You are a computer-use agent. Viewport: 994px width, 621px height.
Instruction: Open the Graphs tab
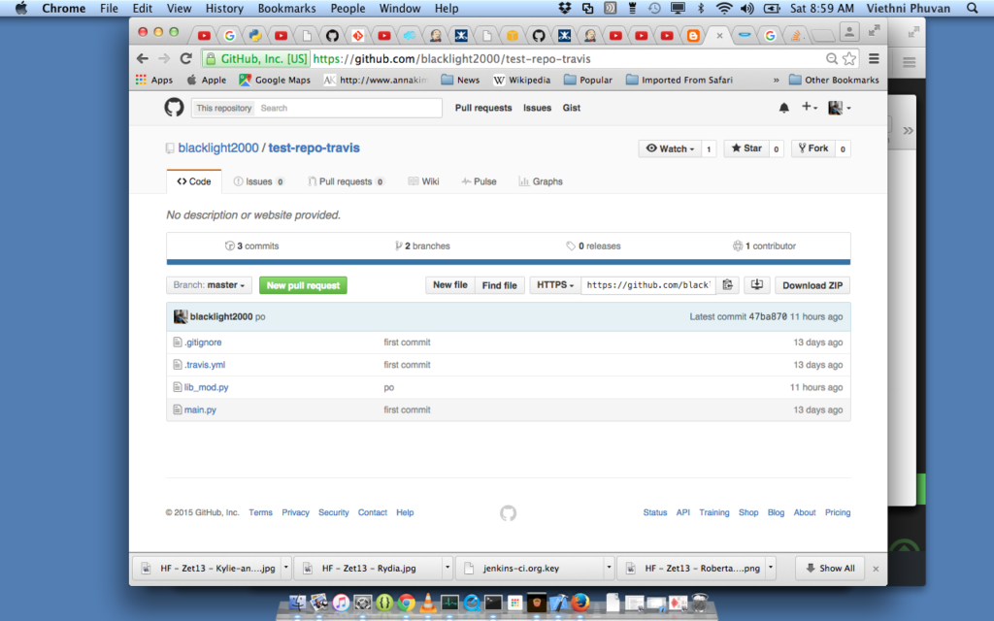coord(541,181)
